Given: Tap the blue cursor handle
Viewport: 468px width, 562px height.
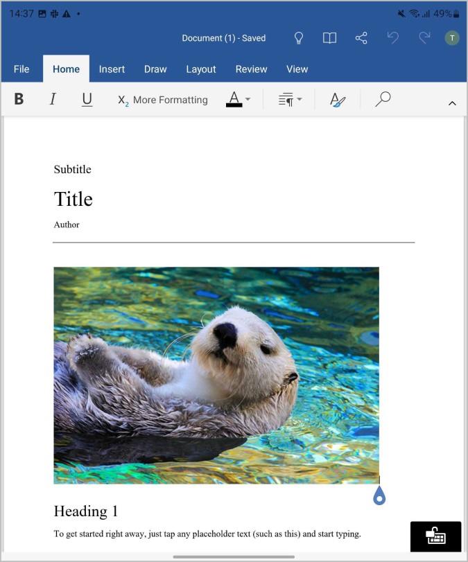Looking at the screenshot, I should 379,495.
